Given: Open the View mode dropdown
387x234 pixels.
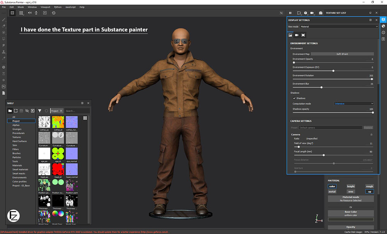Looking at the screenshot, I should [x=339, y=26].
